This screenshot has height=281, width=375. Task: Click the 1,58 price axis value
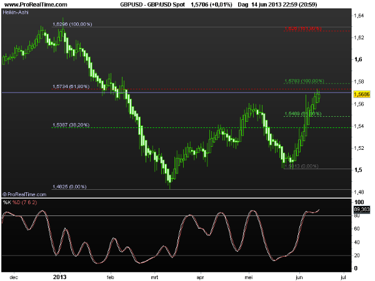tap(359, 82)
